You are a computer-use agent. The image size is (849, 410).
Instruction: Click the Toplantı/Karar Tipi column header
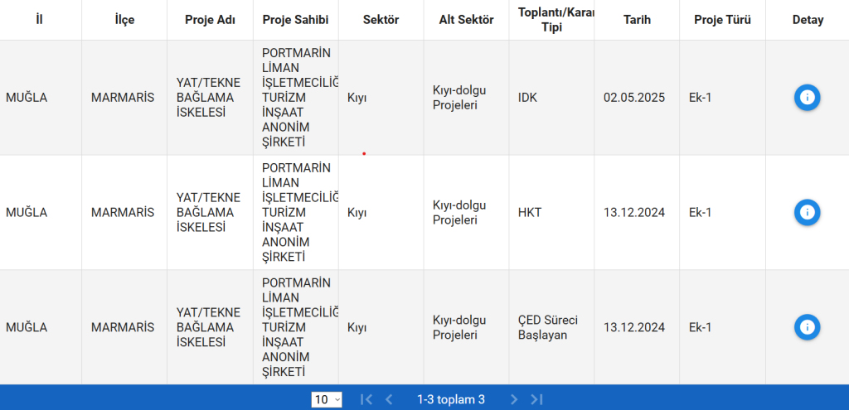[551, 20]
